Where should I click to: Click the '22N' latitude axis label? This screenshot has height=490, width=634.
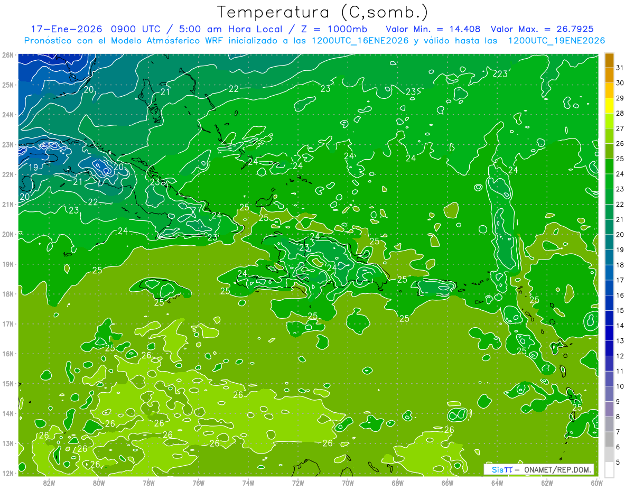(x=7, y=174)
